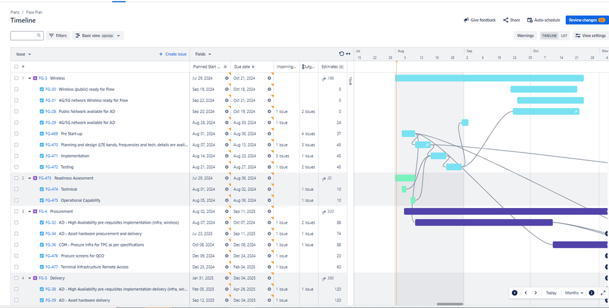Open the Months timescale dropdown
This screenshot has height=308, width=609.
[x=574, y=293]
